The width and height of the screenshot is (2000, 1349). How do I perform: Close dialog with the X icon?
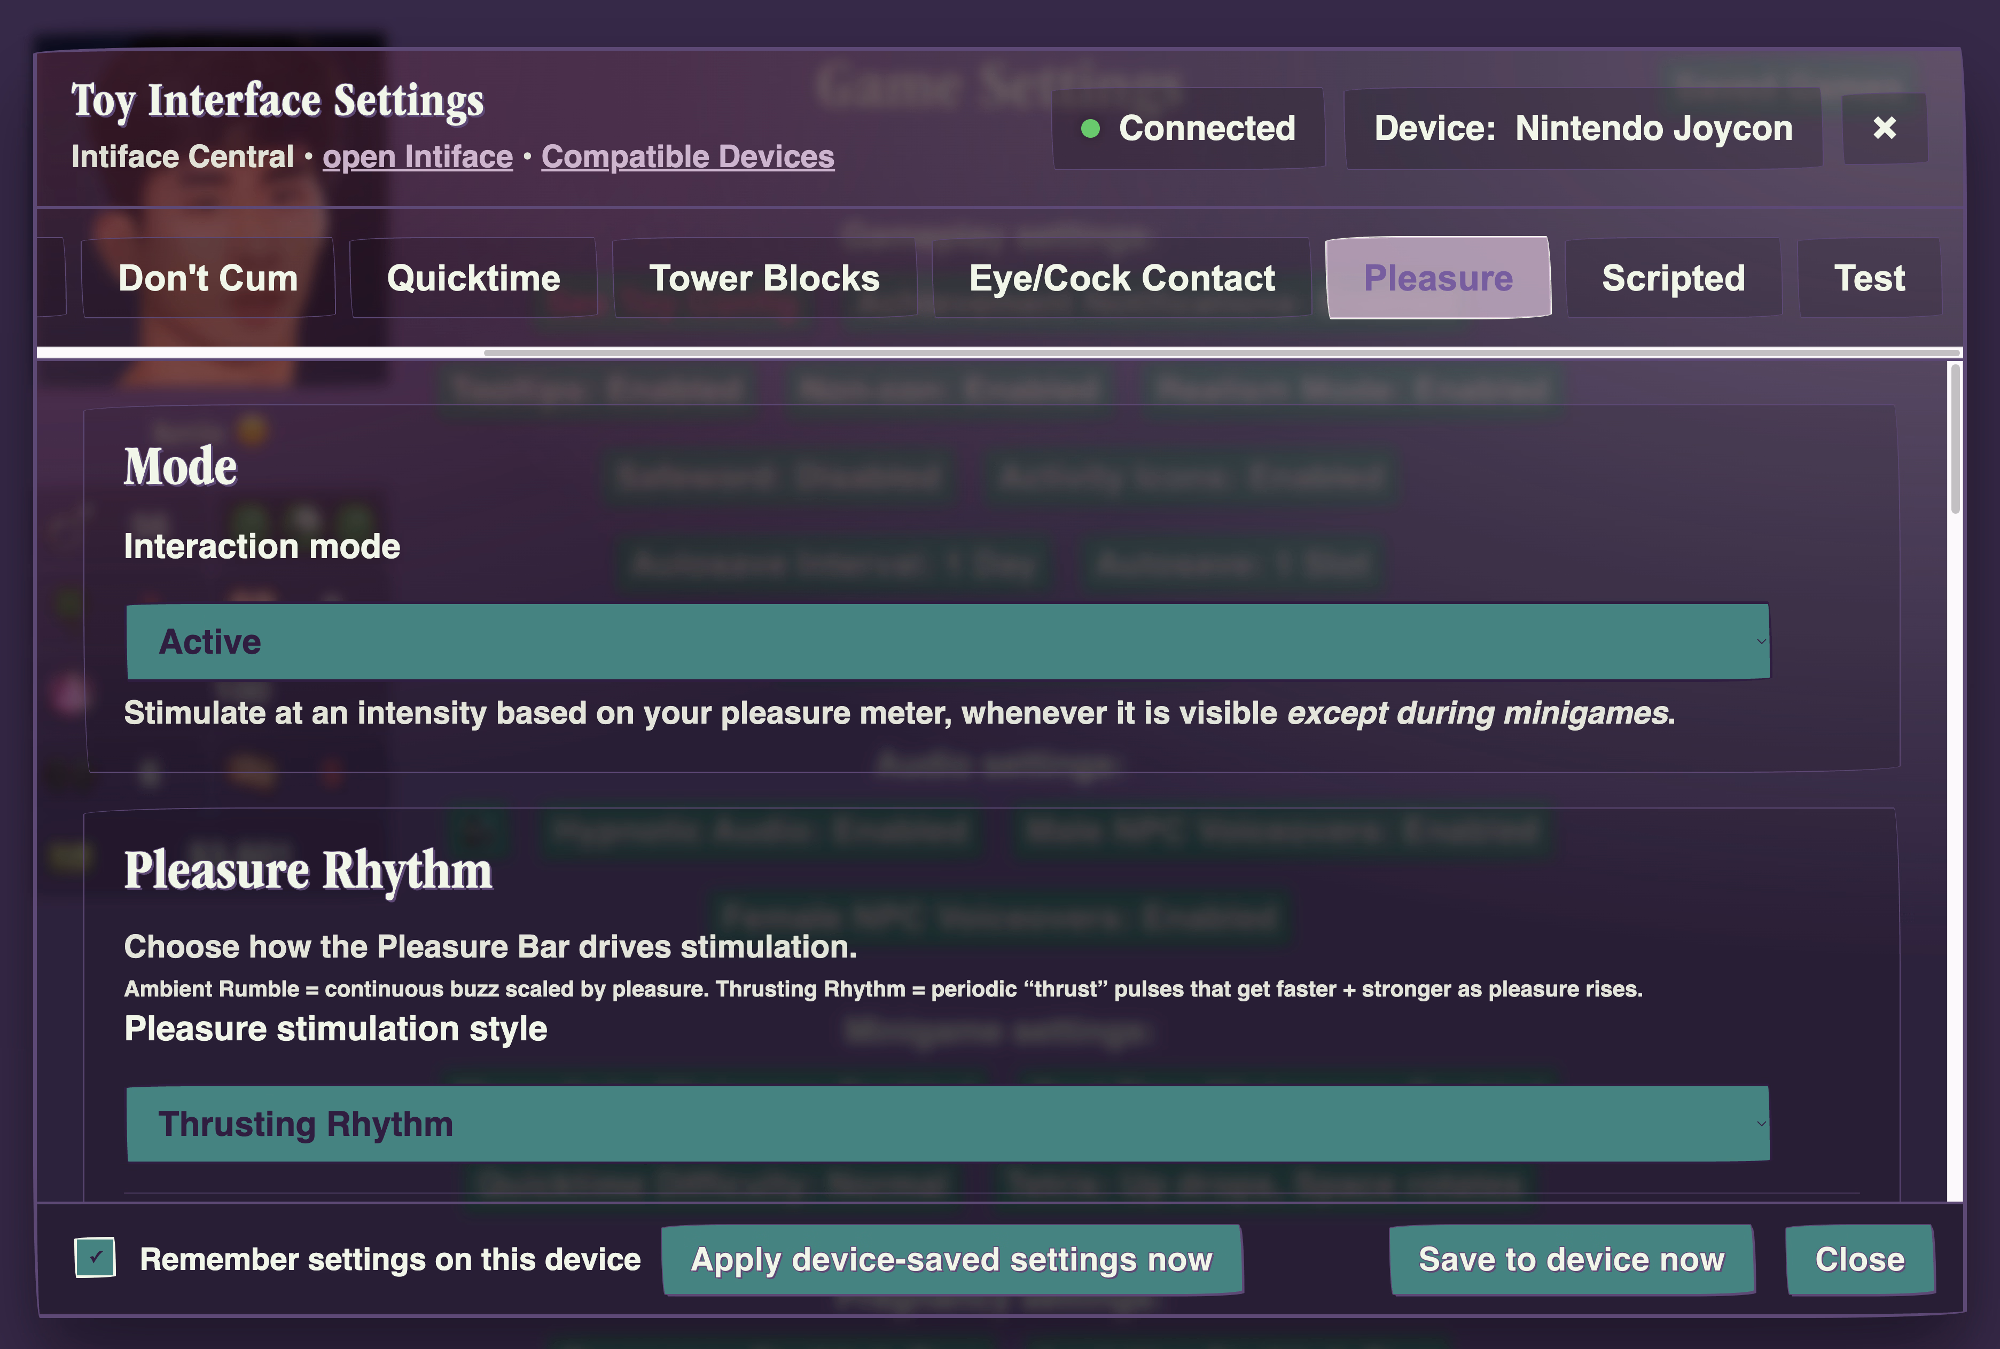[x=1884, y=128]
